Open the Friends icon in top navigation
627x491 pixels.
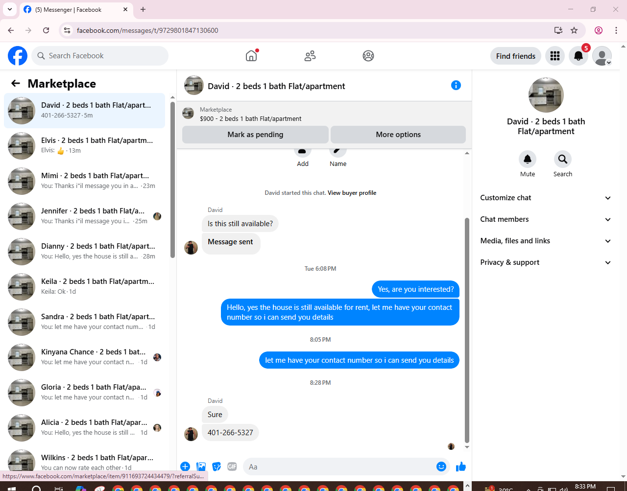[x=310, y=56]
